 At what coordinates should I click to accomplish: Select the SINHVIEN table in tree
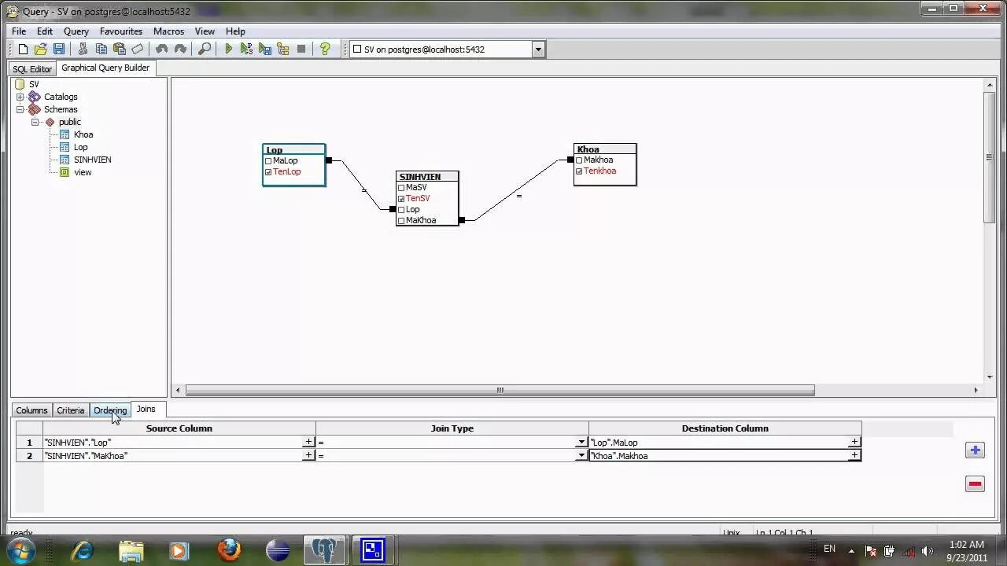(92, 160)
